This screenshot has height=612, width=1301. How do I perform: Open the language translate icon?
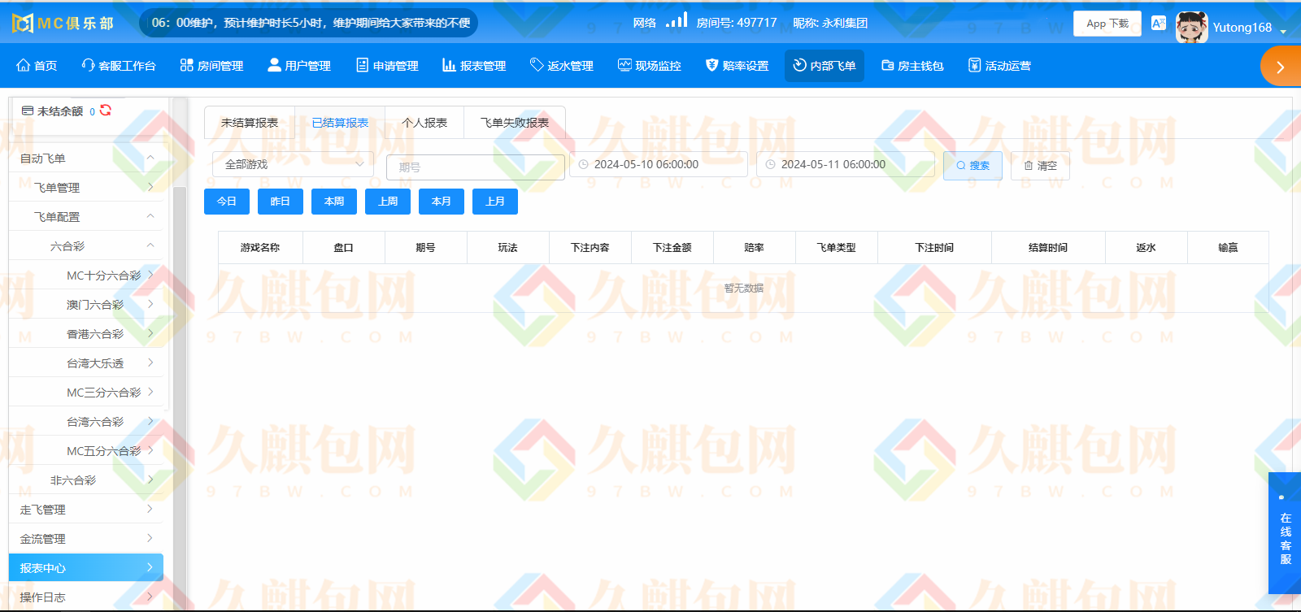(x=1159, y=23)
